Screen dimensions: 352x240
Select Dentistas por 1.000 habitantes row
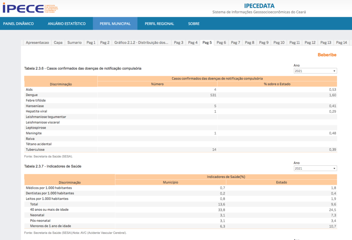click(180, 193)
